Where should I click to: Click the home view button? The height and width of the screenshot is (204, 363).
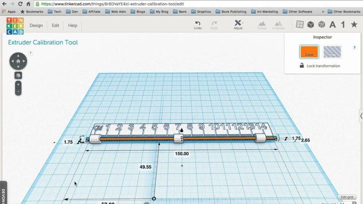[18, 61]
